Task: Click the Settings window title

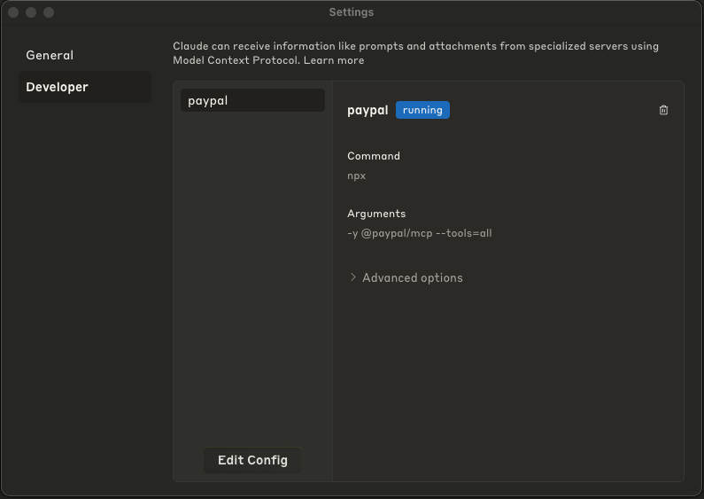Action: (351, 12)
